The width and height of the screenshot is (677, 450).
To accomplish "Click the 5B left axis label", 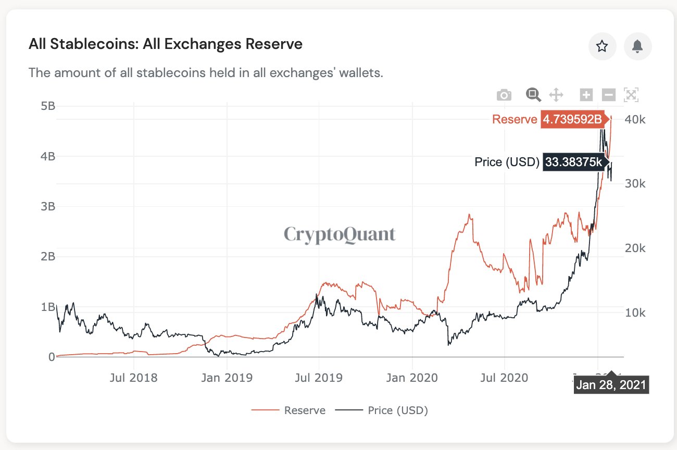I will click(x=47, y=106).
